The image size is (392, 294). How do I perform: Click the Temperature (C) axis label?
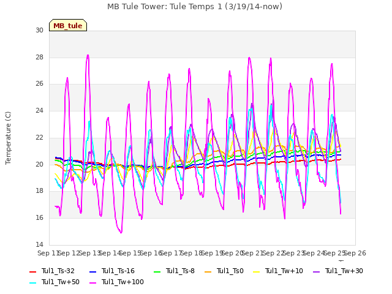click(8, 138)
